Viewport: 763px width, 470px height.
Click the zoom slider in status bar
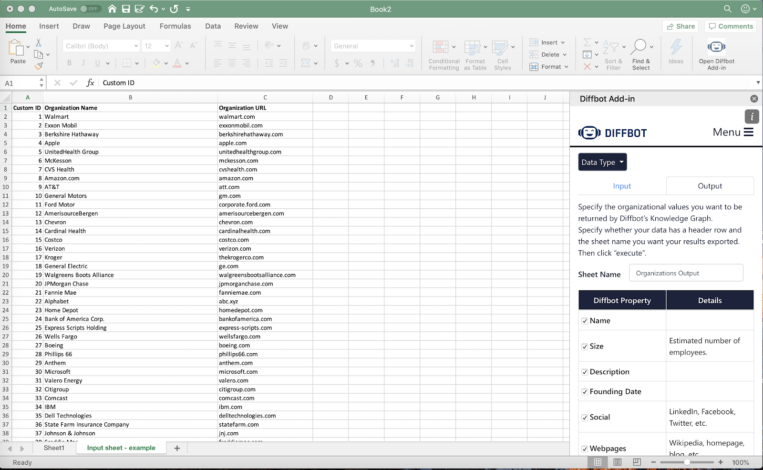coord(687,462)
